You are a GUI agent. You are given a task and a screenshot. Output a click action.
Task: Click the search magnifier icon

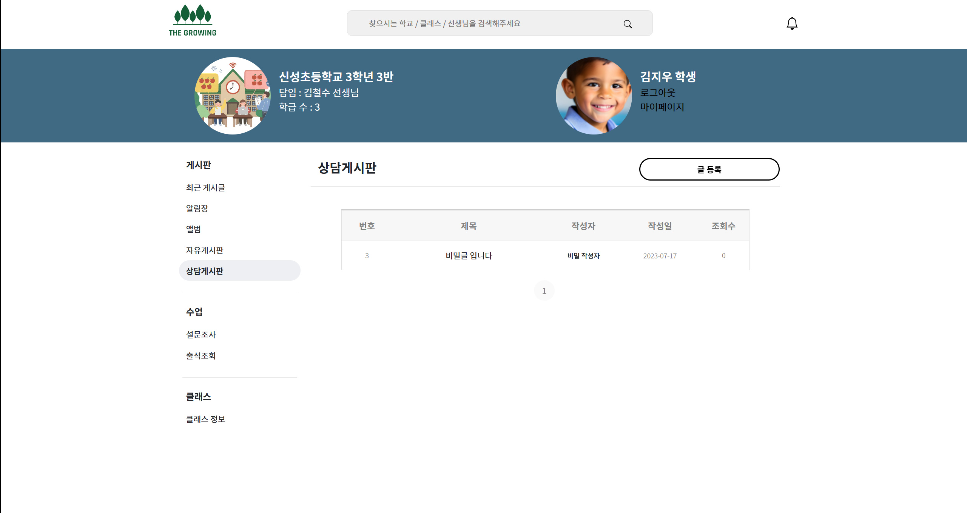point(628,23)
